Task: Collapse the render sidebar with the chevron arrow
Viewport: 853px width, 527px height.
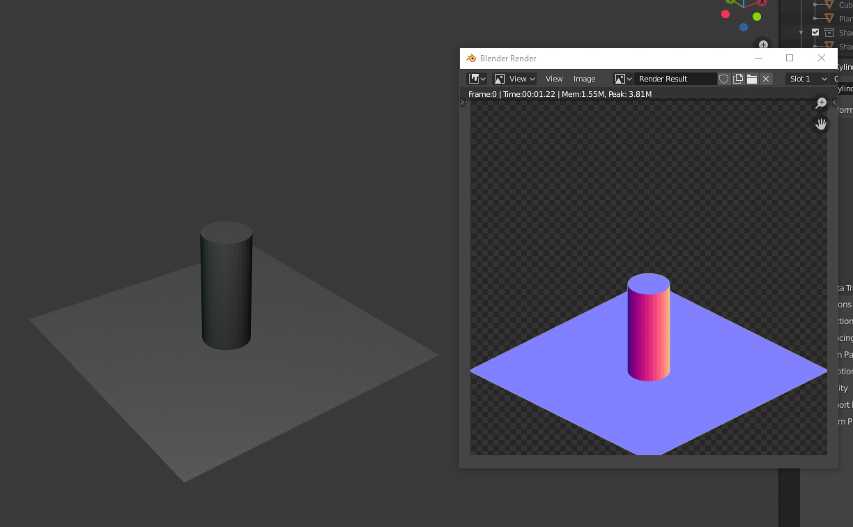Action: pyautogui.click(x=833, y=101)
